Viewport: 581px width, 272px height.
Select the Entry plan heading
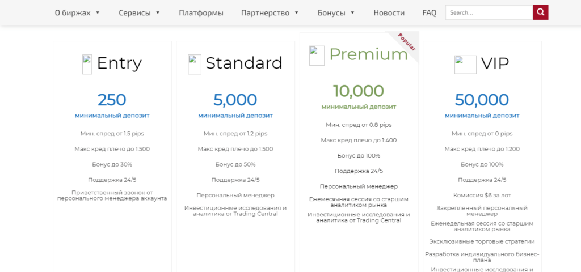point(119,63)
